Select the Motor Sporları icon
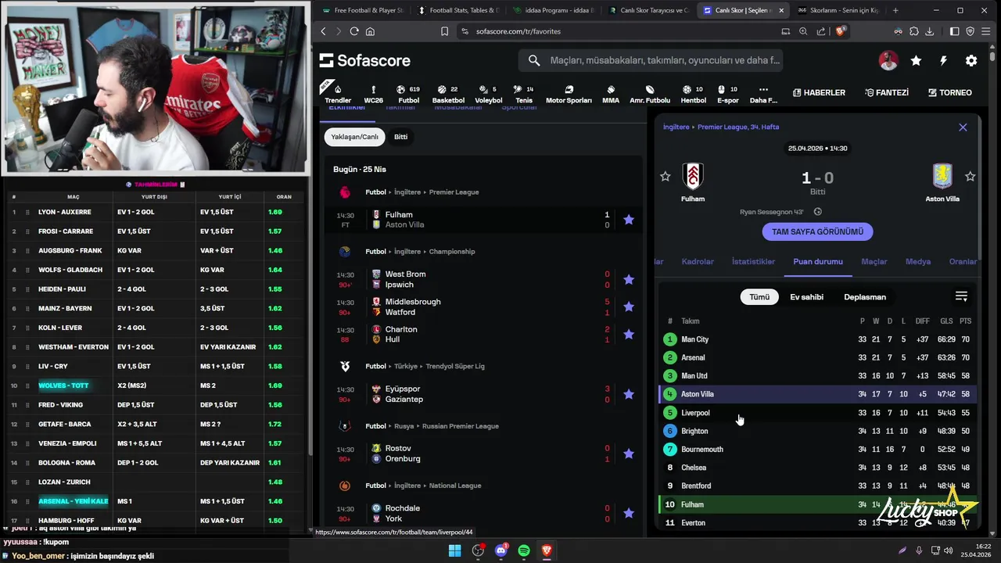This screenshot has height=563, width=1001. coord(569,94)
